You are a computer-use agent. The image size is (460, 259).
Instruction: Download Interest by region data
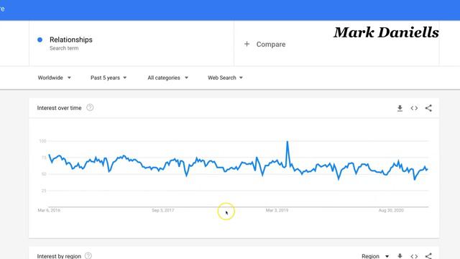coord(400,256)
